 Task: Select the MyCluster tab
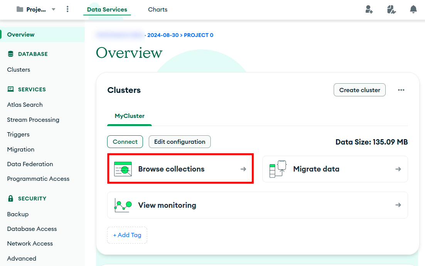pos(129,116)
